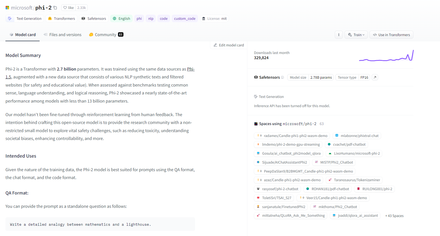Click the Safetensors info icon

[282, 77]
